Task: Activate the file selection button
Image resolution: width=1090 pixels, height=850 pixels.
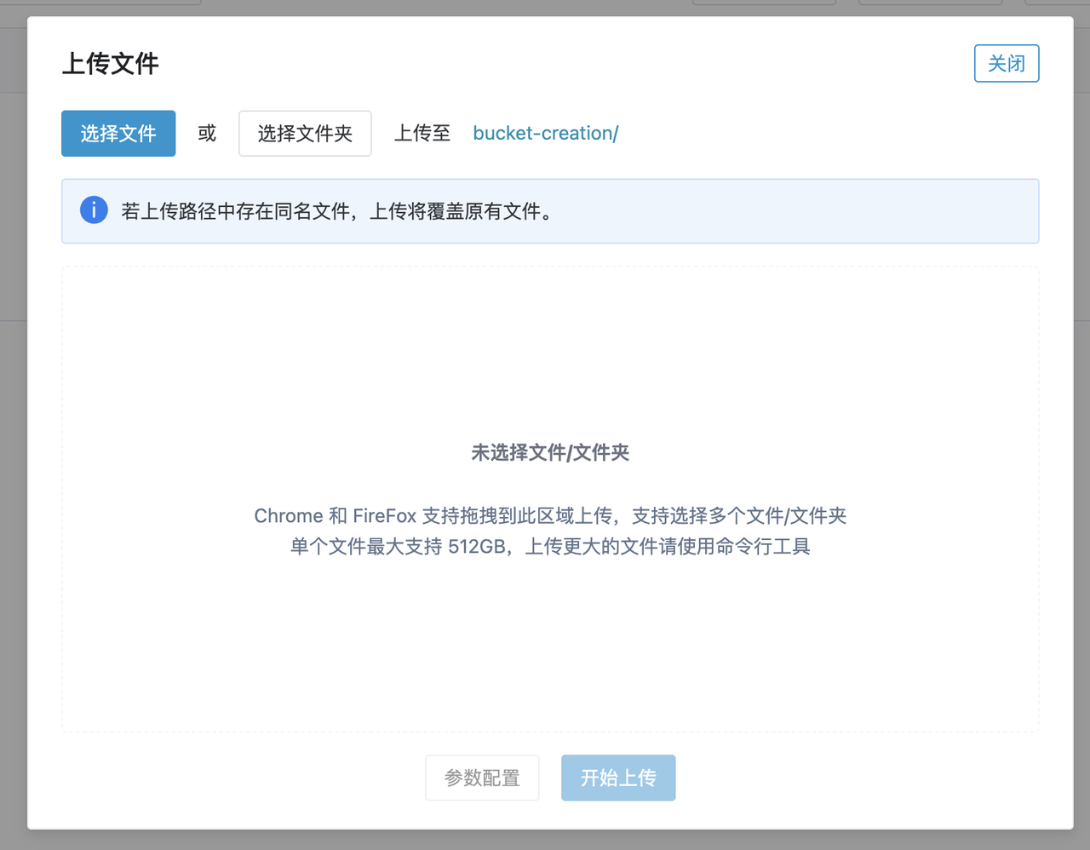Action: pos(118,133)
